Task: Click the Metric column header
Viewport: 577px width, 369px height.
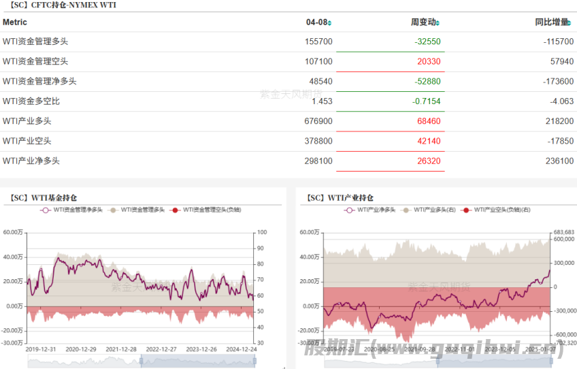Action: click(x=15, y=22)
